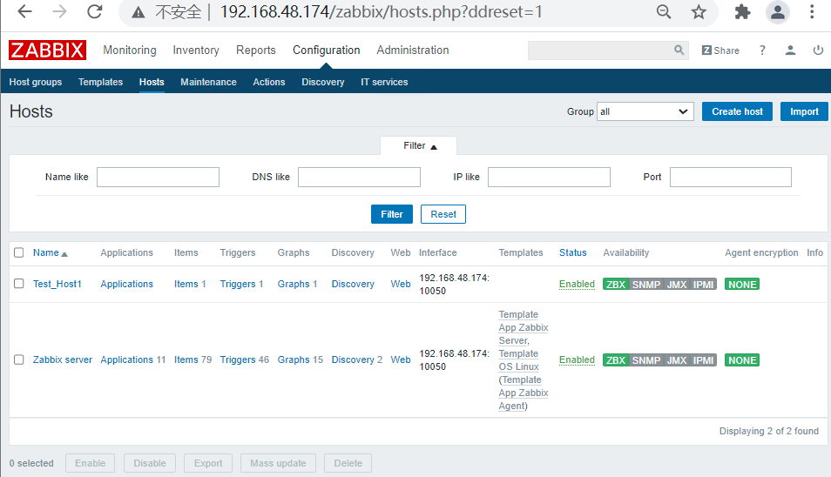
Task: Open the browser three-dot menu
Action: 812,11
